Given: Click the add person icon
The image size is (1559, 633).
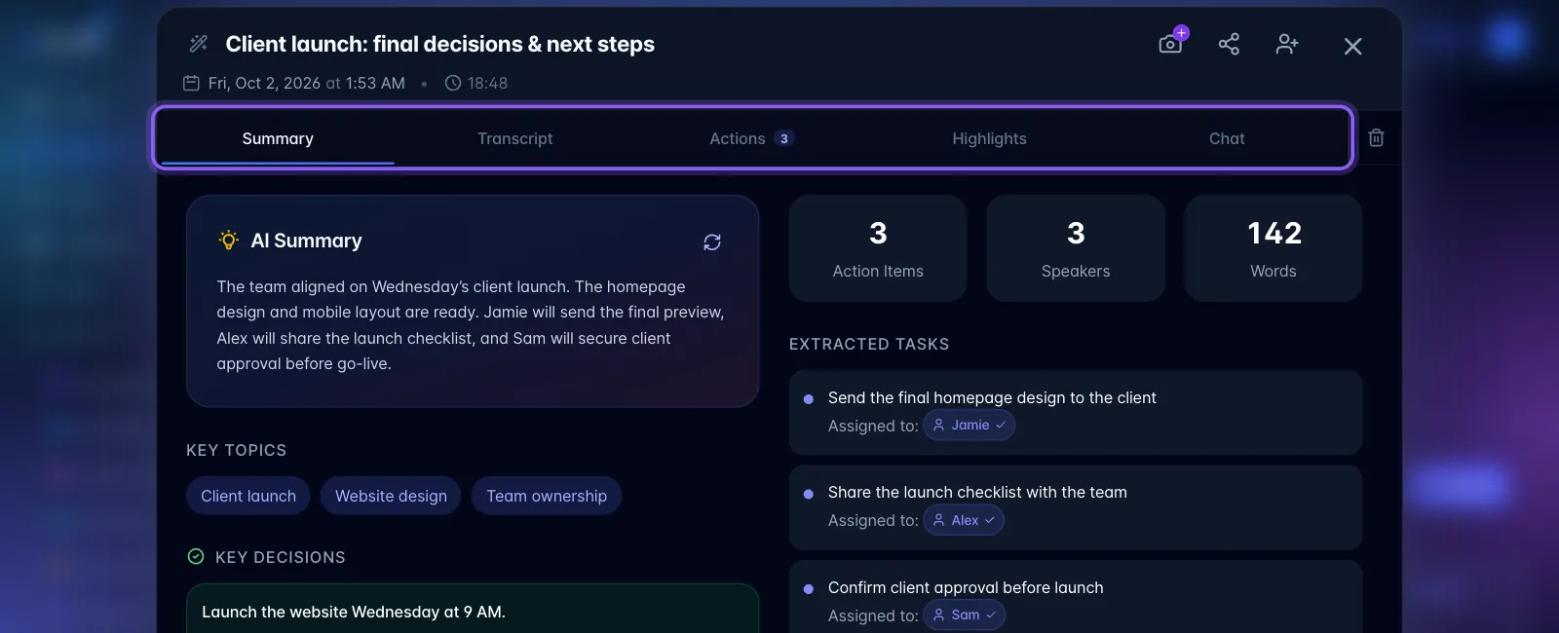Looking at the screenshot, I should pyautogui.click(x=1287, y=44).
